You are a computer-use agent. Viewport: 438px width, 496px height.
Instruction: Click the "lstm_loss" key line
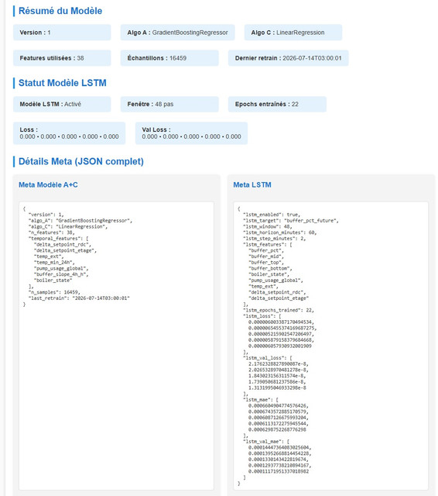[x=262, y=316]
